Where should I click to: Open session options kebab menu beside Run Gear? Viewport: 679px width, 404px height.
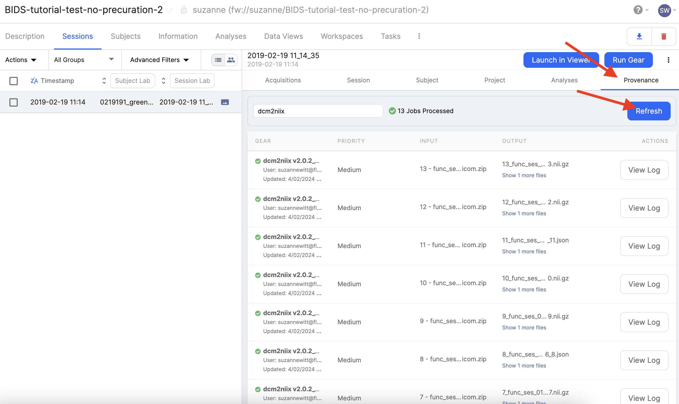click(668, 60)
